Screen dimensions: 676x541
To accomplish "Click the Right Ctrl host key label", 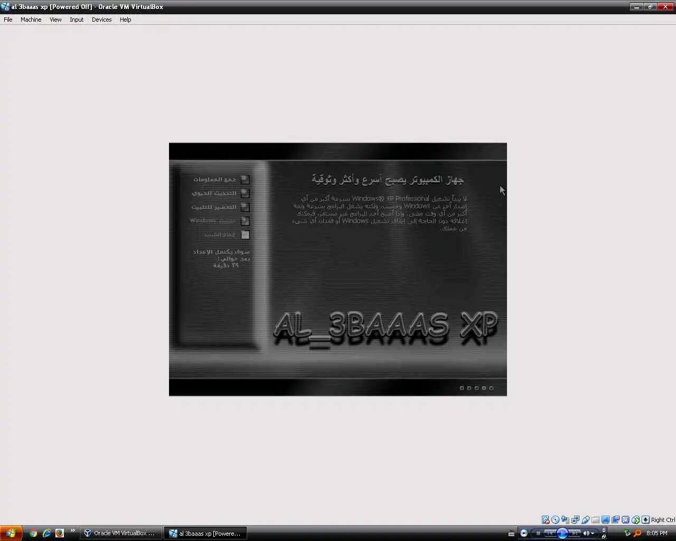I will point(663,520).
